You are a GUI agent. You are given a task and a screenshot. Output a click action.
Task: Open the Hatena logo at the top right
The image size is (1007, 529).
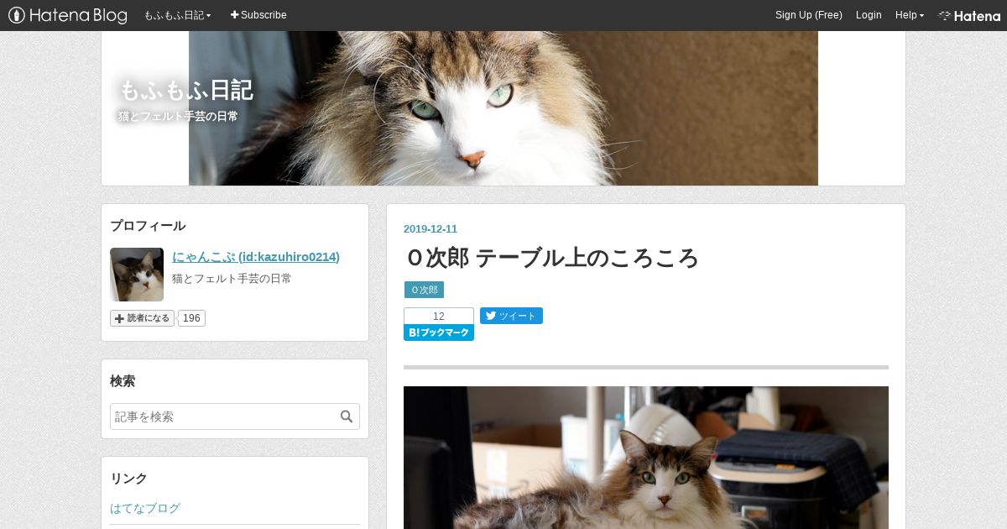click(969, 15)
